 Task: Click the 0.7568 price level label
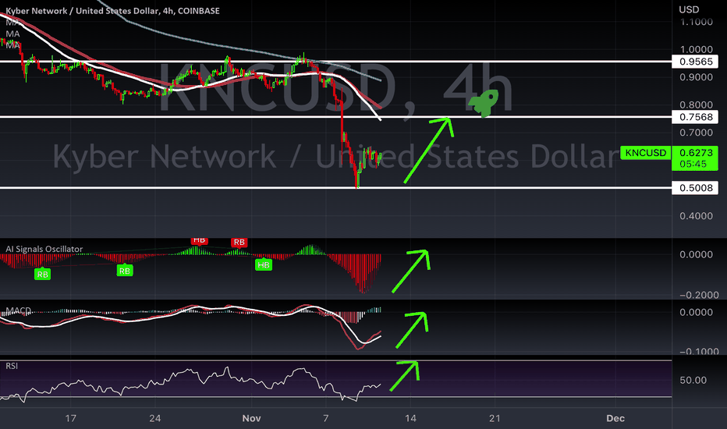click(x=696, y=117)
